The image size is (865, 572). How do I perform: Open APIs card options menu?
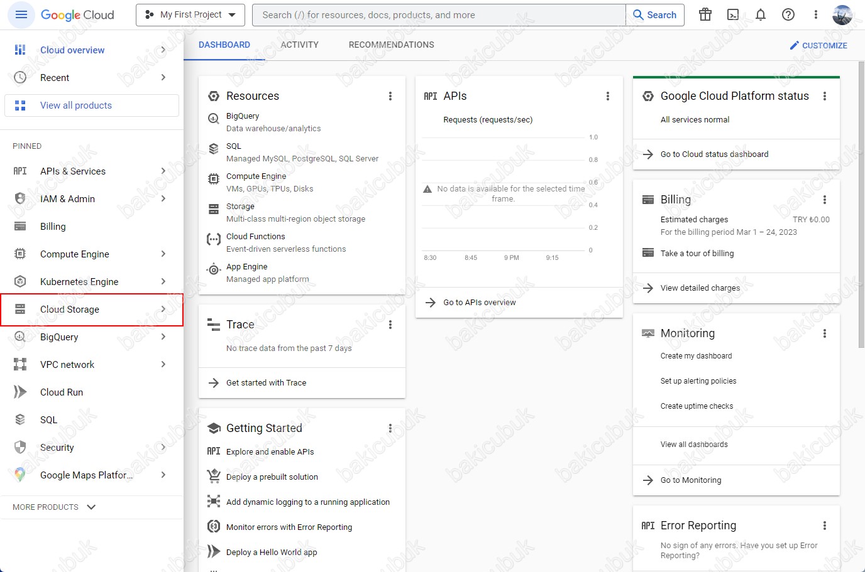point(608,96)
